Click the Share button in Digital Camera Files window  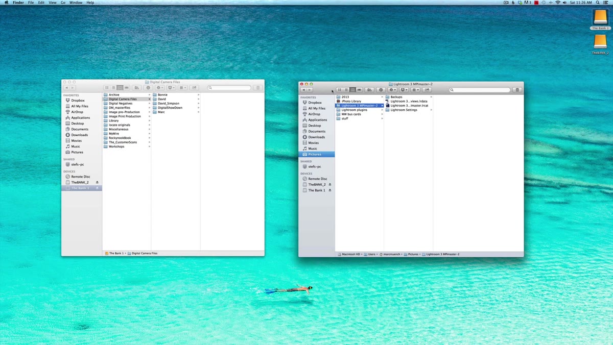(195, 88)
